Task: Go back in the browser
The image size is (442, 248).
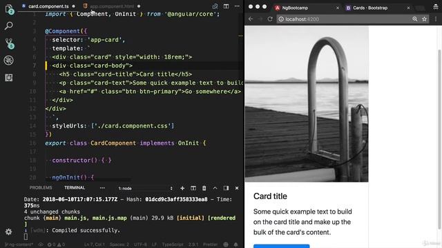Action: click(x=251, y=19)
